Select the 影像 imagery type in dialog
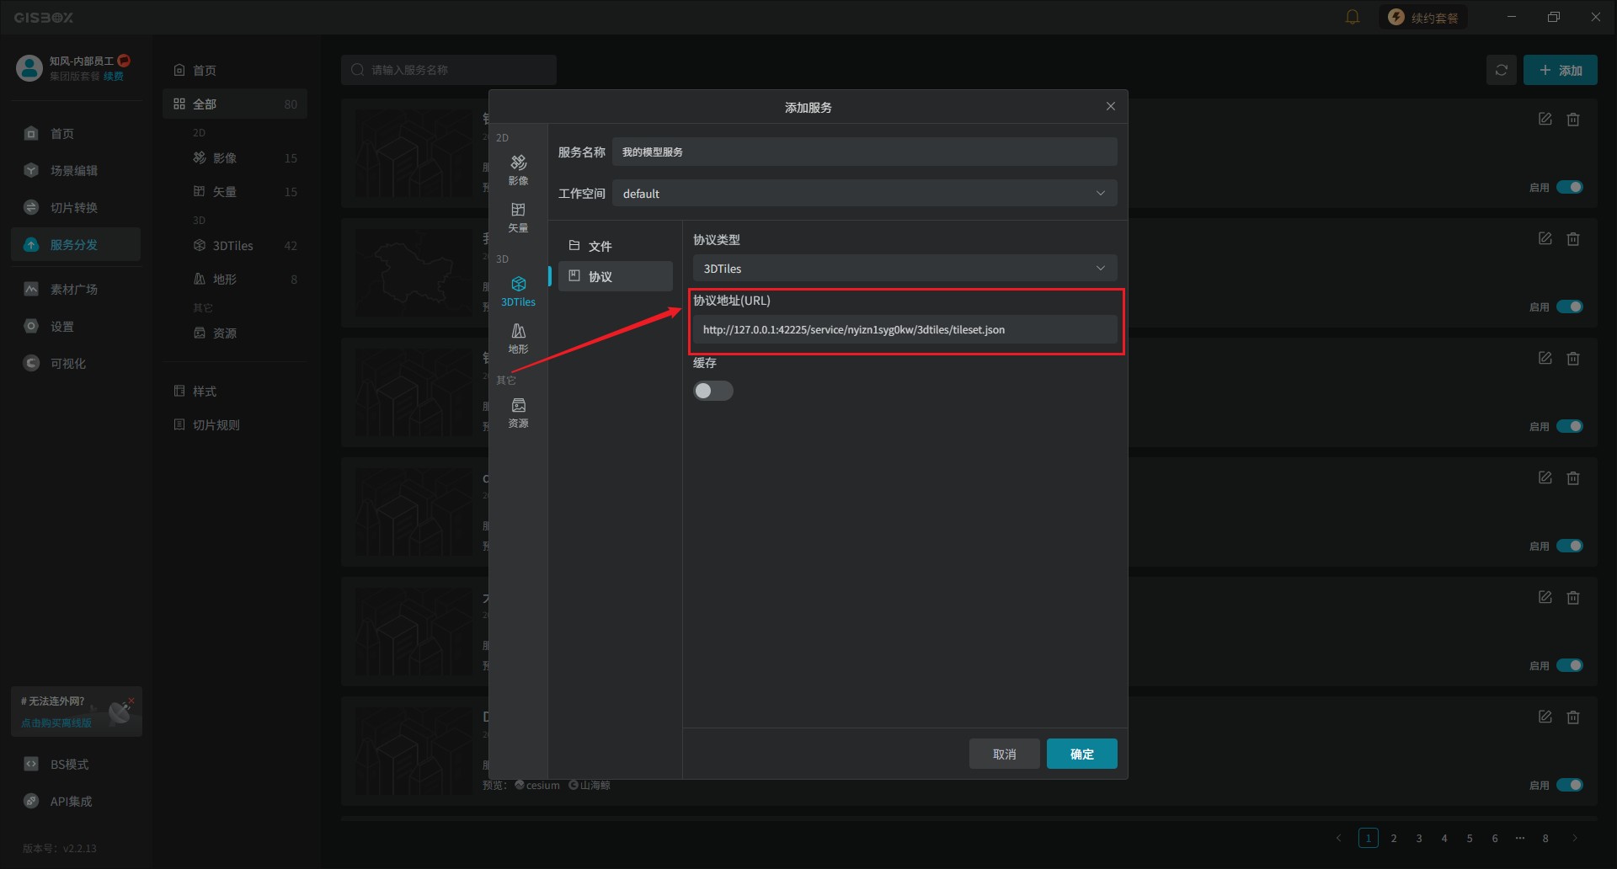This screenshot has width=1617, height=869. click(518, 169)
